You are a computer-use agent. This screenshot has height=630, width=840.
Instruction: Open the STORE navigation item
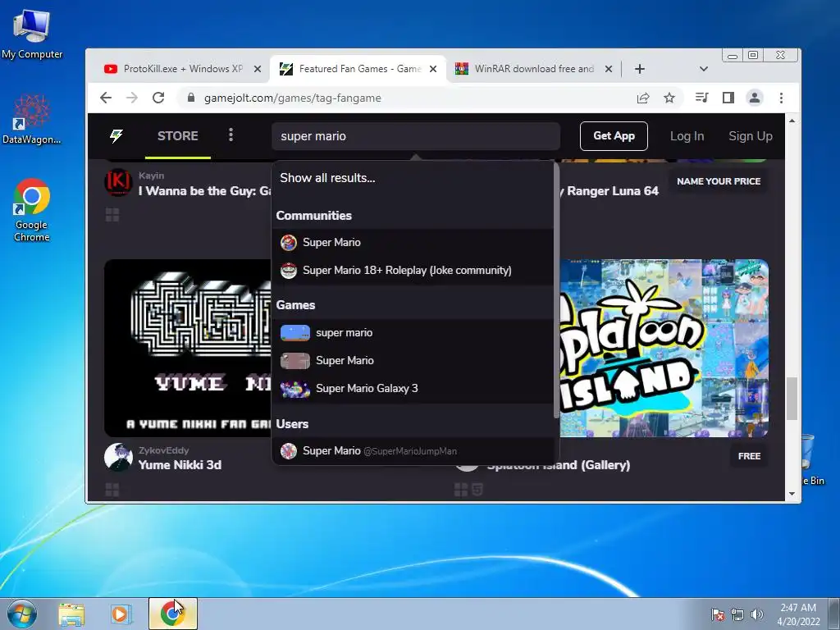[x=178, y=136]
